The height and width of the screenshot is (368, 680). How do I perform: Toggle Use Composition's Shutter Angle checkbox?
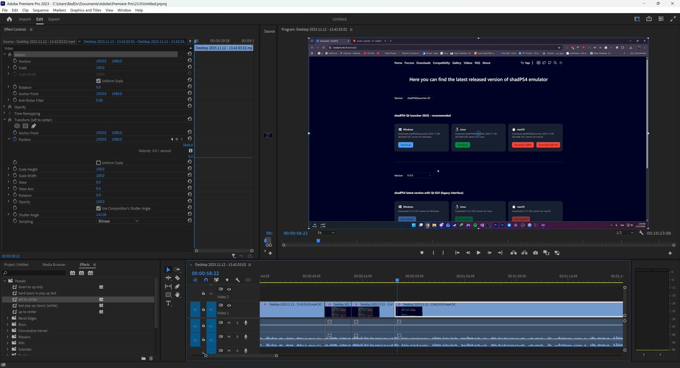[99, 208]
